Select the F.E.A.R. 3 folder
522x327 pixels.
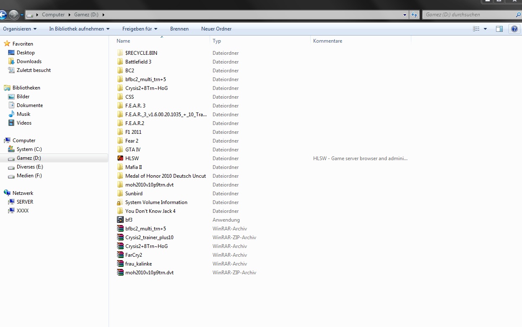pos(135,106)
